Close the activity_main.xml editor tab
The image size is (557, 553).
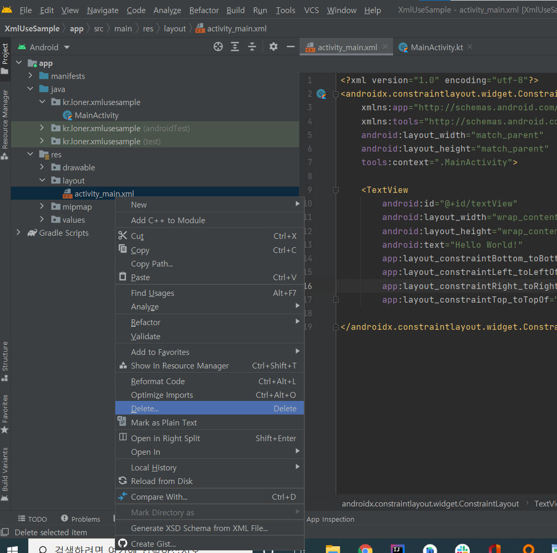385,47
